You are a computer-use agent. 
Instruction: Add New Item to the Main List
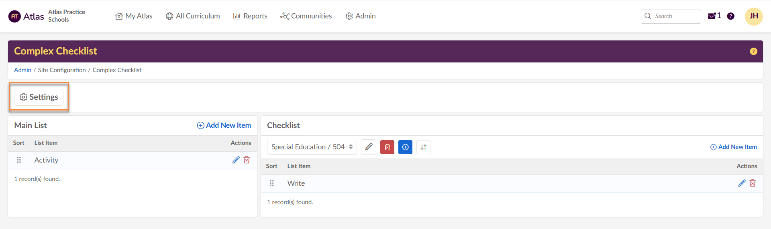224,125
